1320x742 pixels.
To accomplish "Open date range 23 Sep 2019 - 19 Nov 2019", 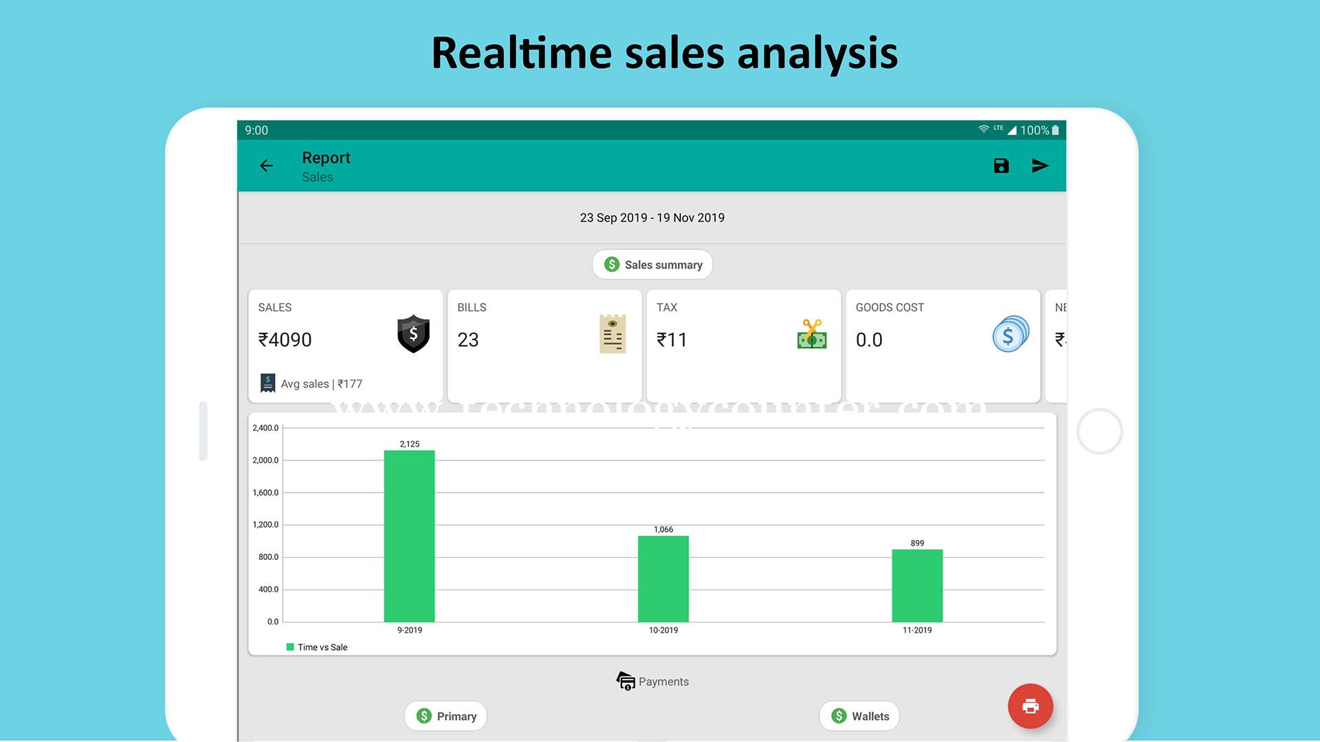I will tap(652, 218).
